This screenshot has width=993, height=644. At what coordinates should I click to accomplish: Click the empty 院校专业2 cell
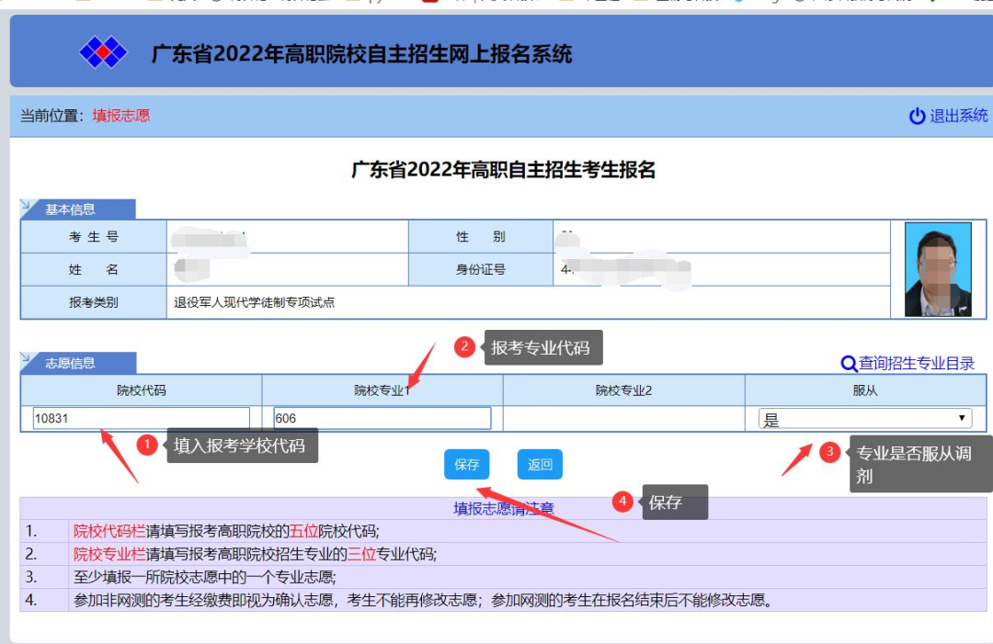[623, 419]
